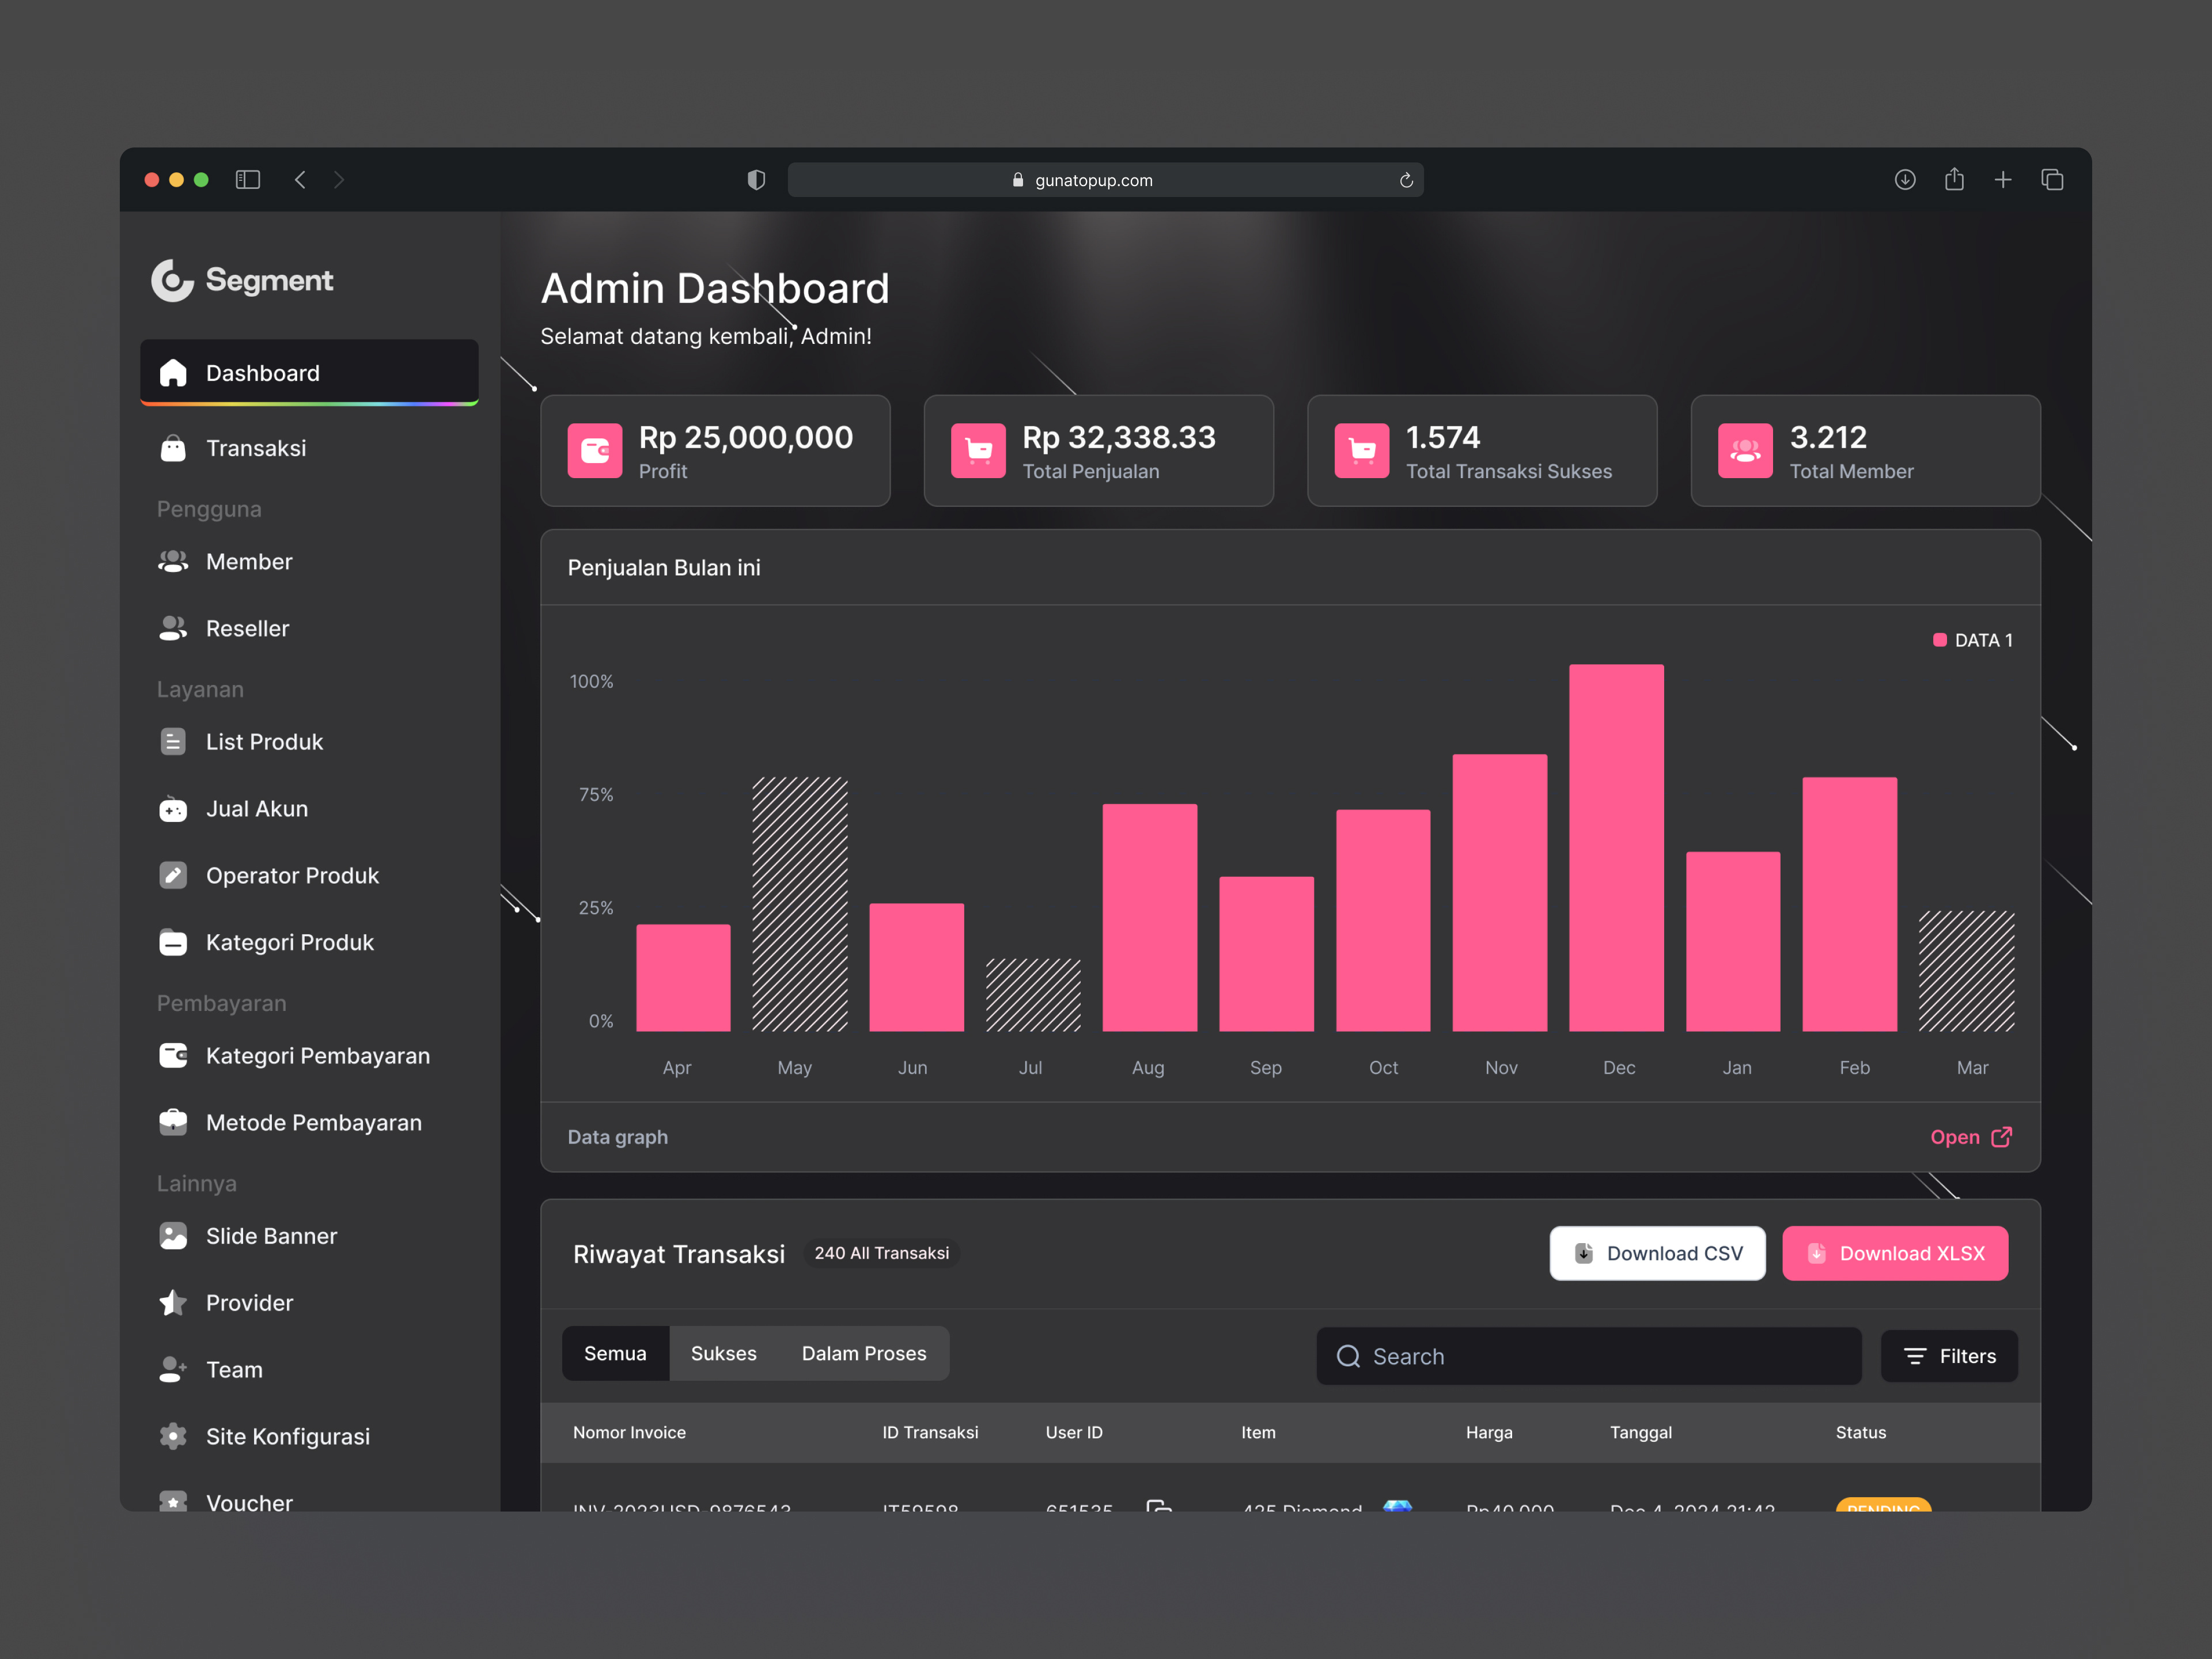This screenshot has height=1659, width=2212.
Task: Switch to the Sukses tab
Action: pyautogui.click(x=723, y=1353)
